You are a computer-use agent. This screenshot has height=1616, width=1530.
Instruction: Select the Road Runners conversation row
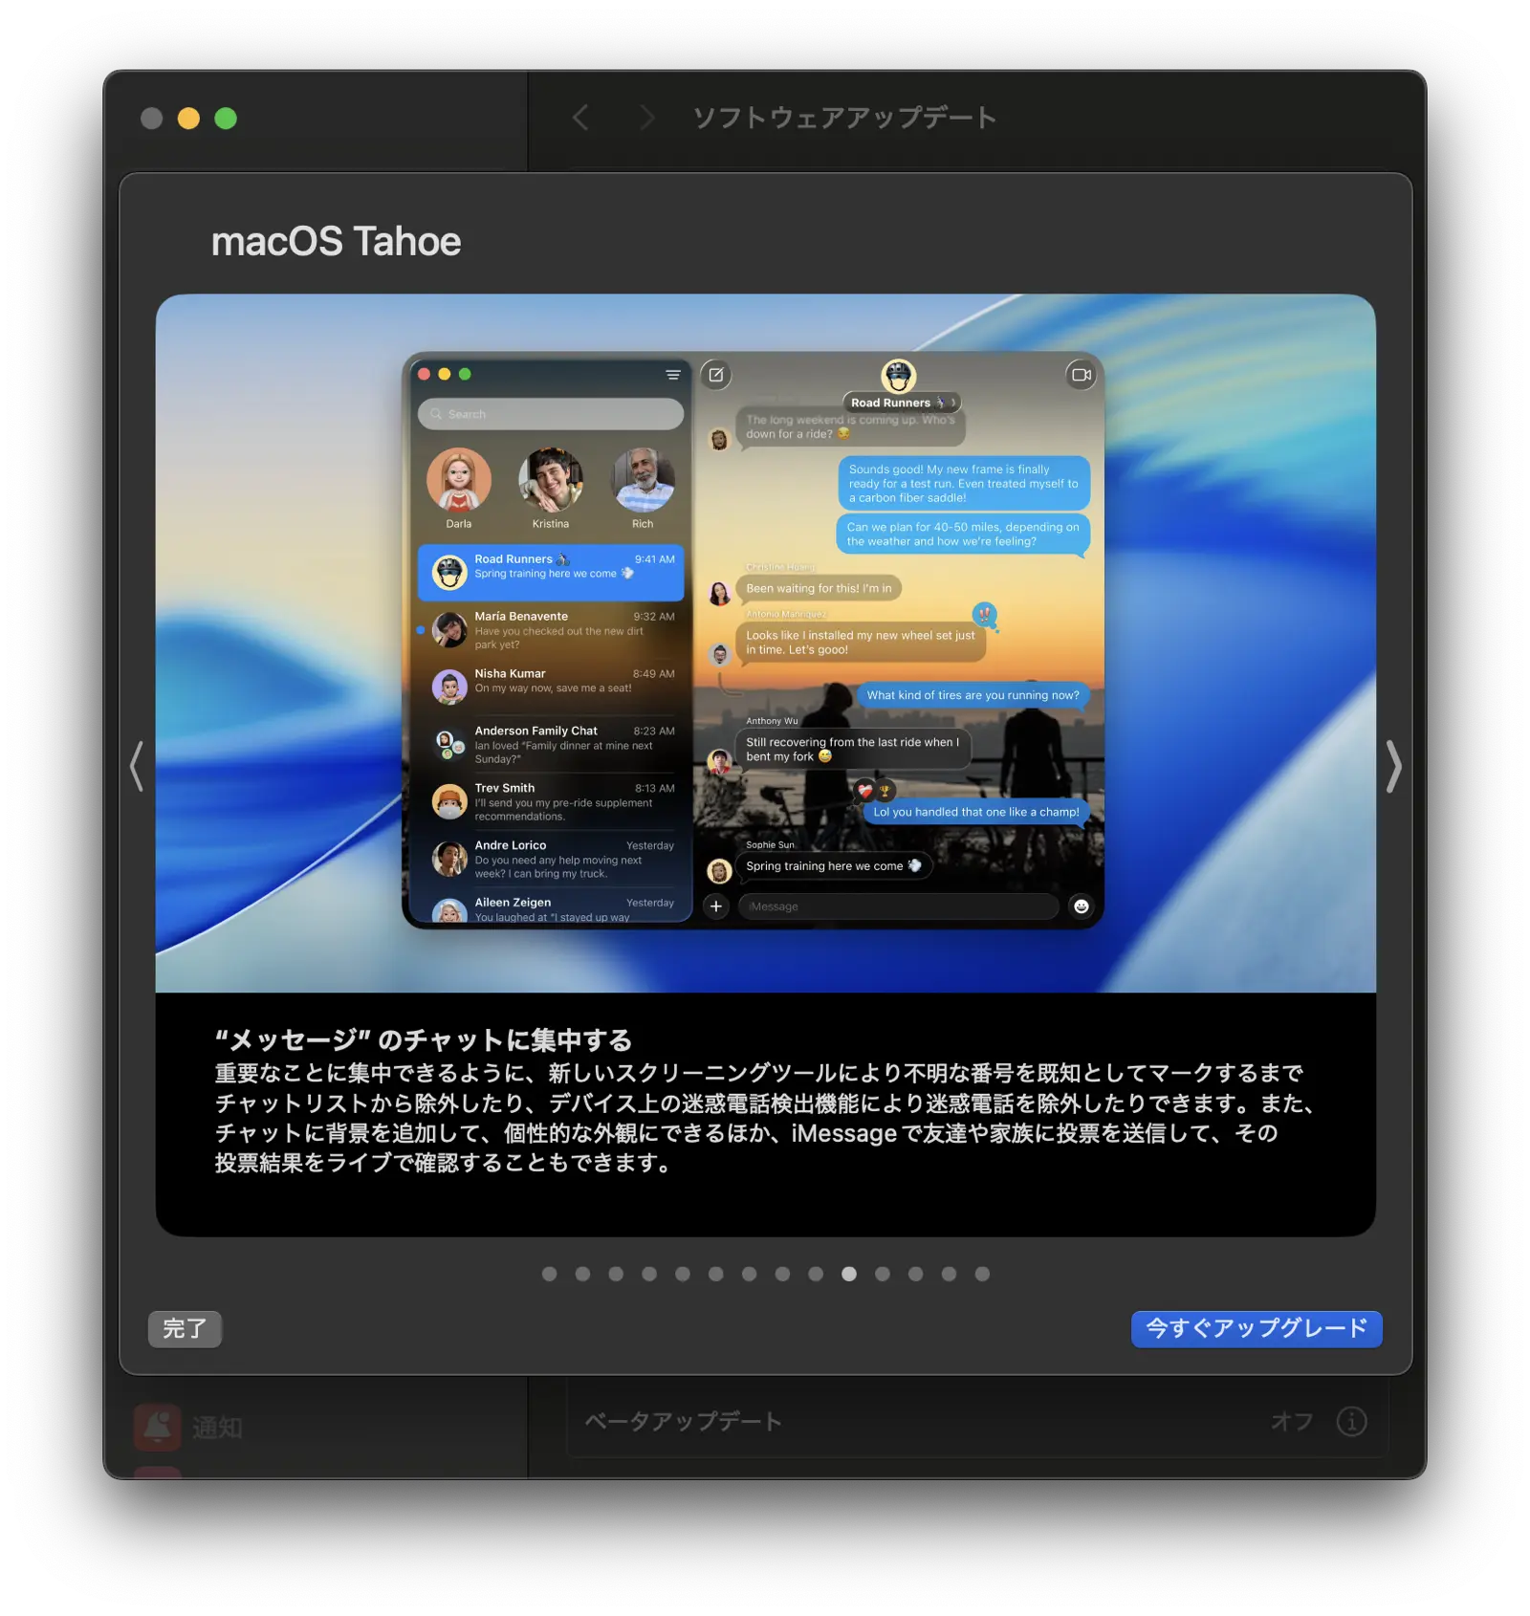[x=551, y=573]
